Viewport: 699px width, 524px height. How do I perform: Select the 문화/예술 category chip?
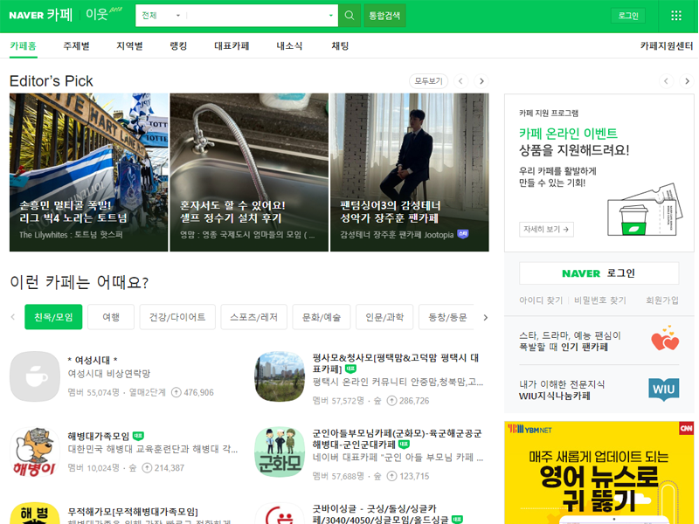point(322,317)
